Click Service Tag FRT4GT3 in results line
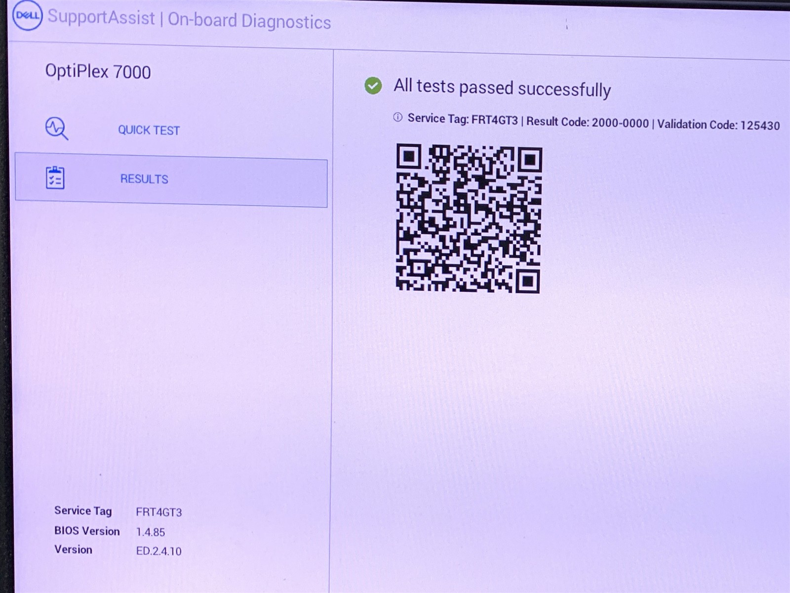The height and width of the screenshot is (593, 790). click(x=463, y=120)
